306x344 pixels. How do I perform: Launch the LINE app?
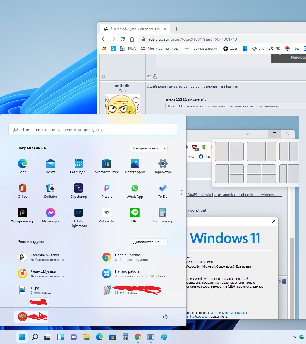[x=135, y=215]
